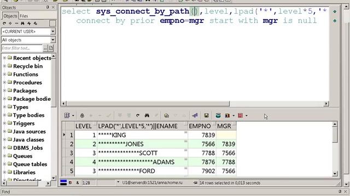Click the save results floppy disk icon

tap(206, 115)
